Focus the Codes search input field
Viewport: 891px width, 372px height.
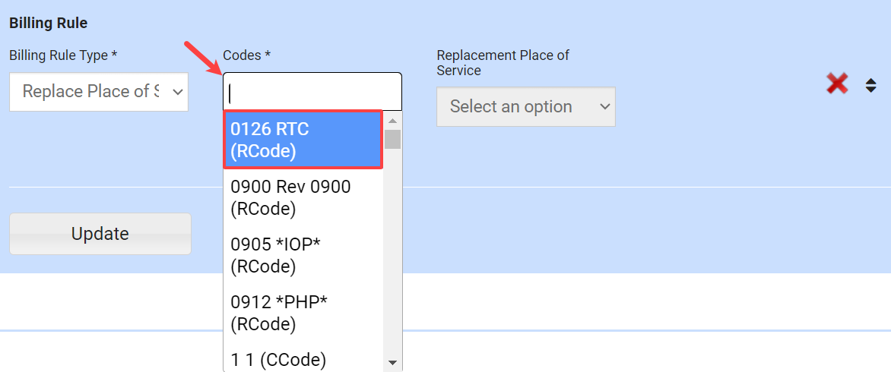312,92
